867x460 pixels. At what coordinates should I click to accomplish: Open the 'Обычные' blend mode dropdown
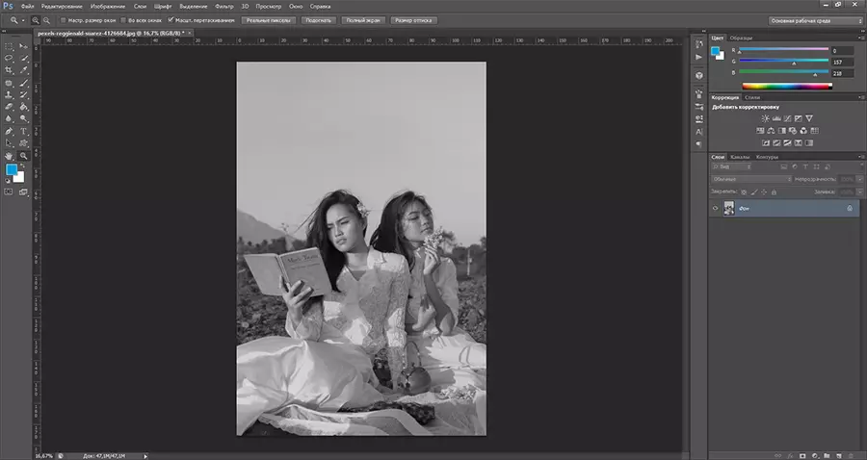(749, 179)
